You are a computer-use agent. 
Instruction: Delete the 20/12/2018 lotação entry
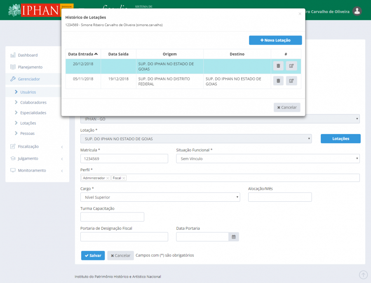tap(278, 66)
